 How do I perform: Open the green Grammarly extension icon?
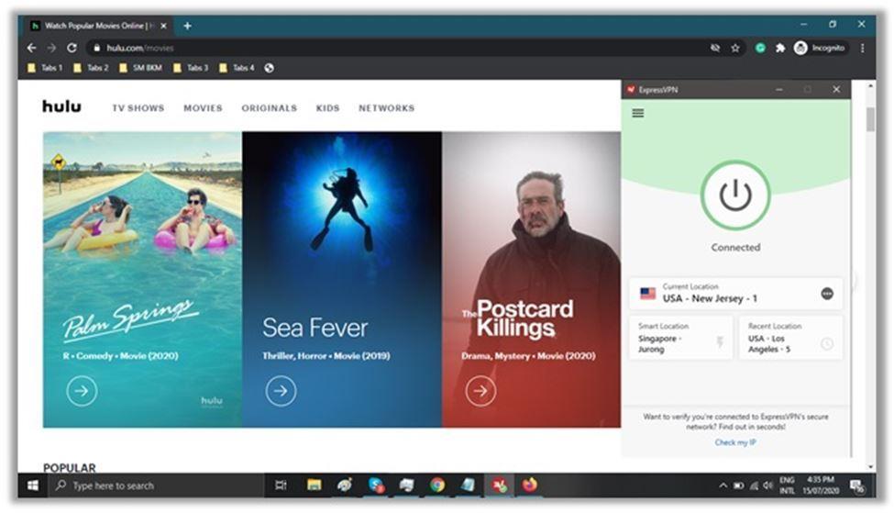click(760, 48)
